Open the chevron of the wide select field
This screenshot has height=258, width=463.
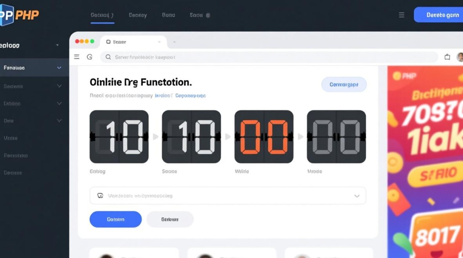357,196
